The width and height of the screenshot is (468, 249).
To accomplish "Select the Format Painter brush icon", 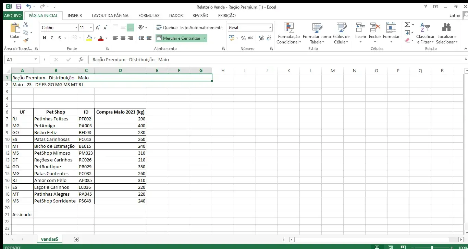I will click(26, 40).
